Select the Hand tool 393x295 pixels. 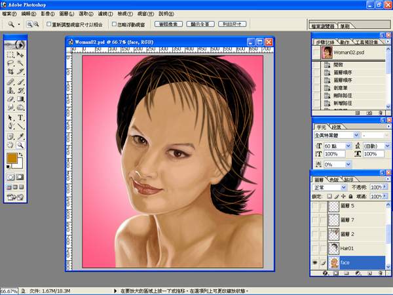pyautogui.click(x=10, y=145)
